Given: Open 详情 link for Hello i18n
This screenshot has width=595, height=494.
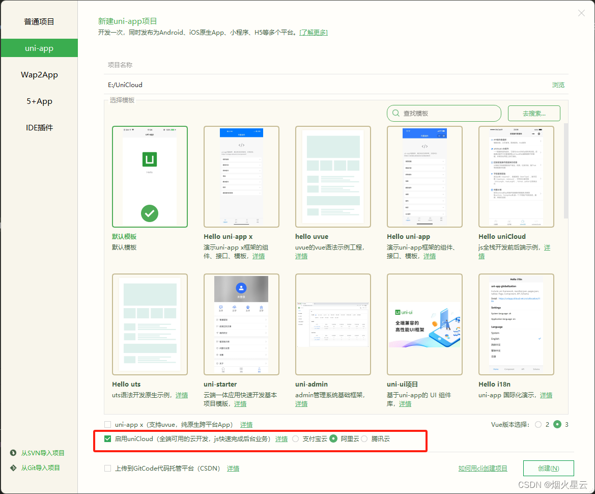Looking at the screenshot, I should tap(547, 395).
